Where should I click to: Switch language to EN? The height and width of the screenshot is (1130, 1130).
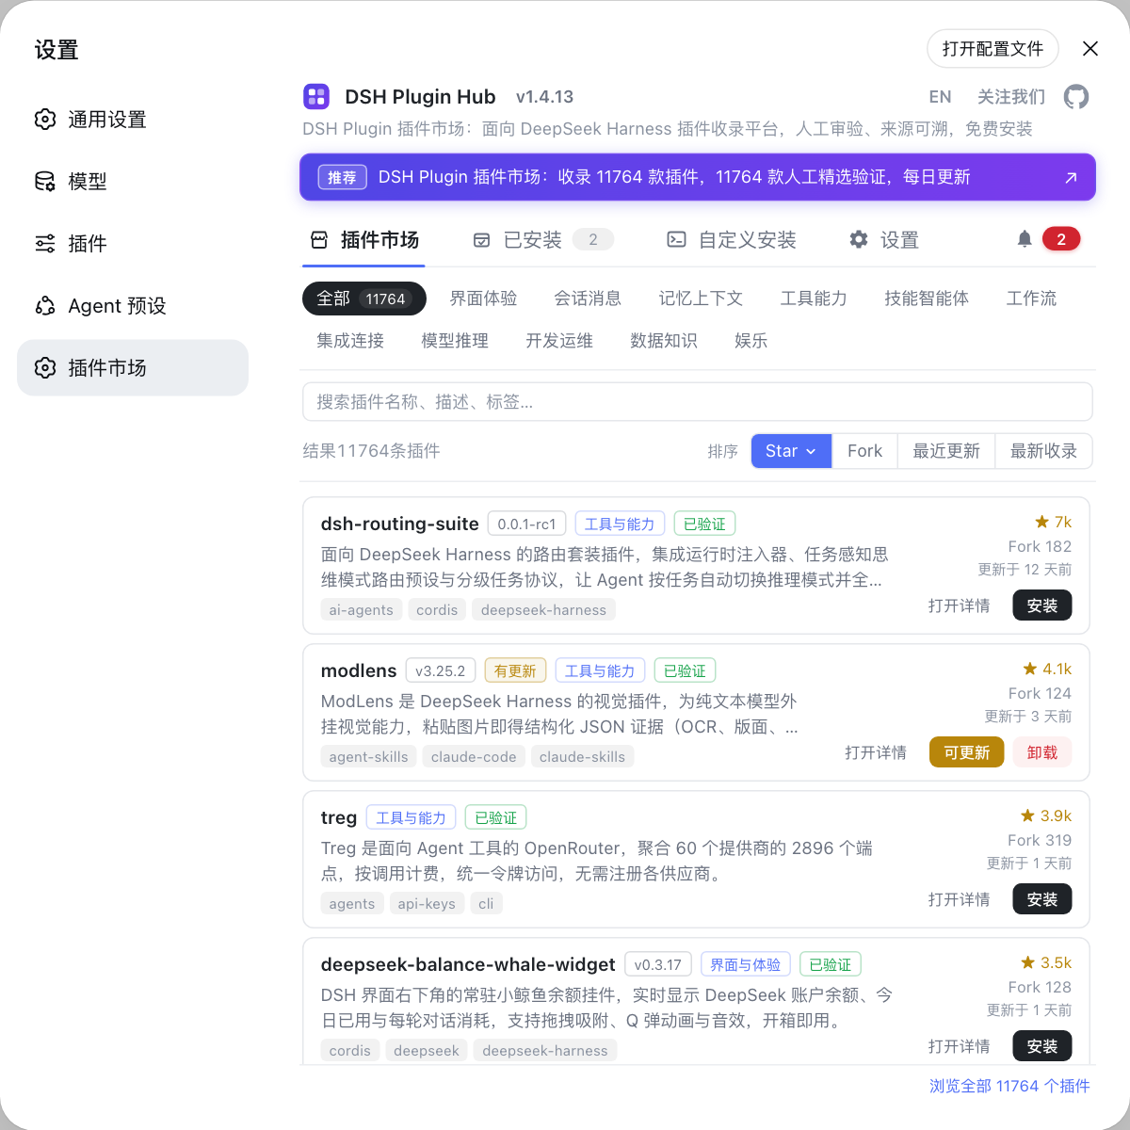[x=940, y=97]
